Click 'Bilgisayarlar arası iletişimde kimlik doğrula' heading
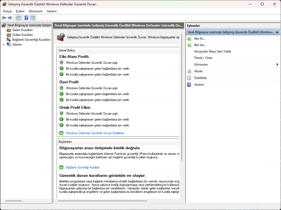The height and width of the screenshot is (210, 281). coord(100,148)
